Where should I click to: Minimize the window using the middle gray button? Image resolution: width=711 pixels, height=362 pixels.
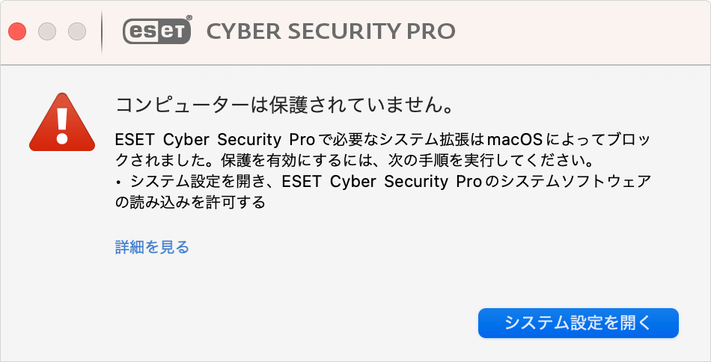pos(47,31)
